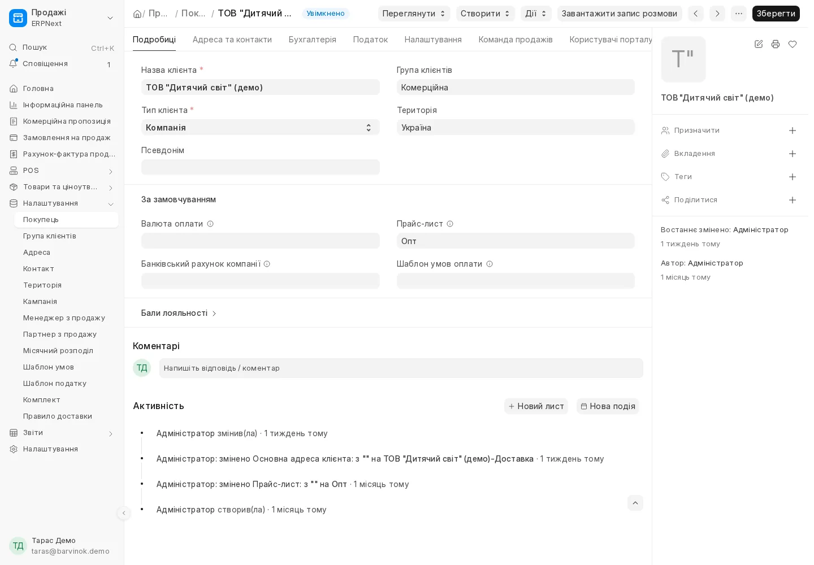Go to previous customer record arrow
This screenshot has height=565, width=814.
coord(696,14)
